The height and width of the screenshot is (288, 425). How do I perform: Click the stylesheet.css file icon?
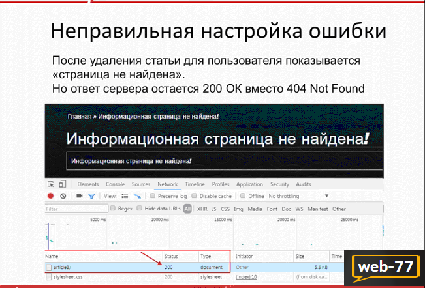pos(48,277)
